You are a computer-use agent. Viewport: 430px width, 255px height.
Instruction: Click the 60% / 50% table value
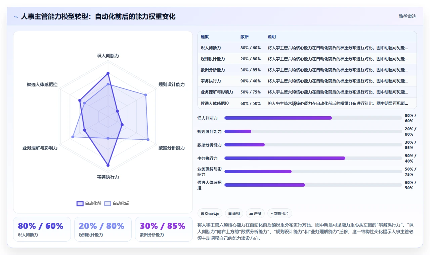(251, 104)
